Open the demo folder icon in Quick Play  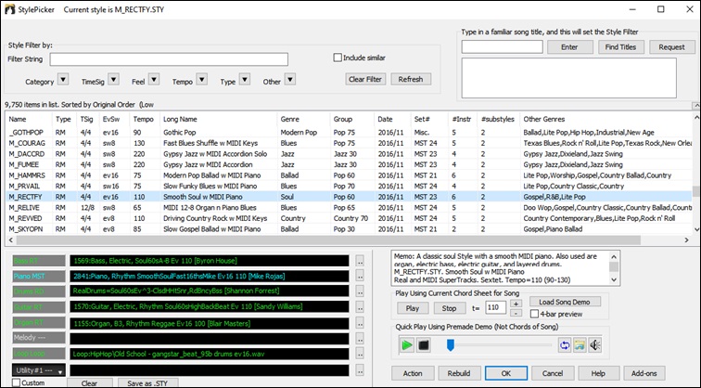(x=580, y=345)
